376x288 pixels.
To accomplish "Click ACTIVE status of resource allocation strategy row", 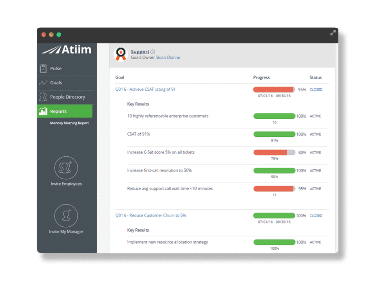I will (315, 242).
